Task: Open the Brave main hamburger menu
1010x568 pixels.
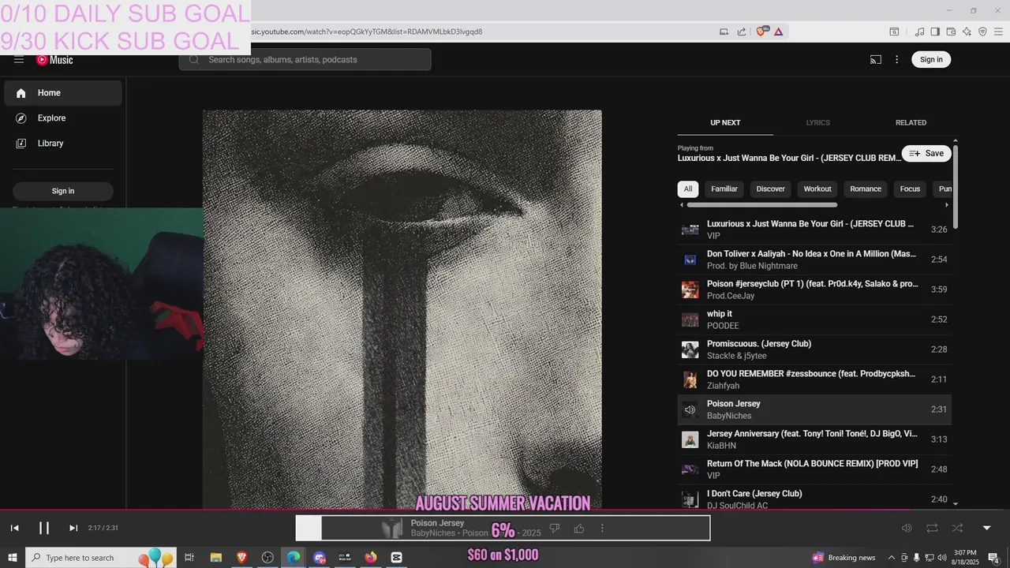Action: 998,32
